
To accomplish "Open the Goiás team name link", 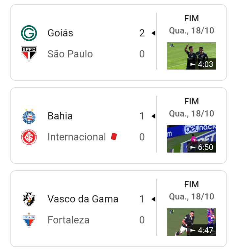I will tap(60, 33).
